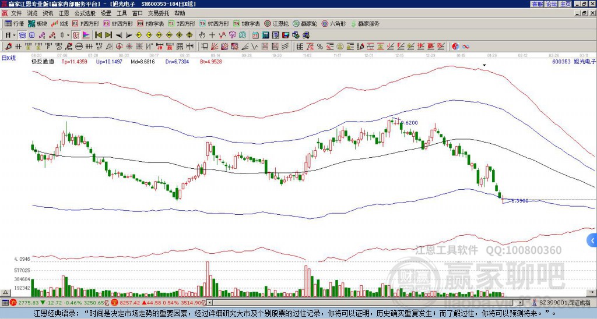This screenshot has height=319, width=597.
Task: Open the 江恩 menu
Action: (x=64, y=13)
